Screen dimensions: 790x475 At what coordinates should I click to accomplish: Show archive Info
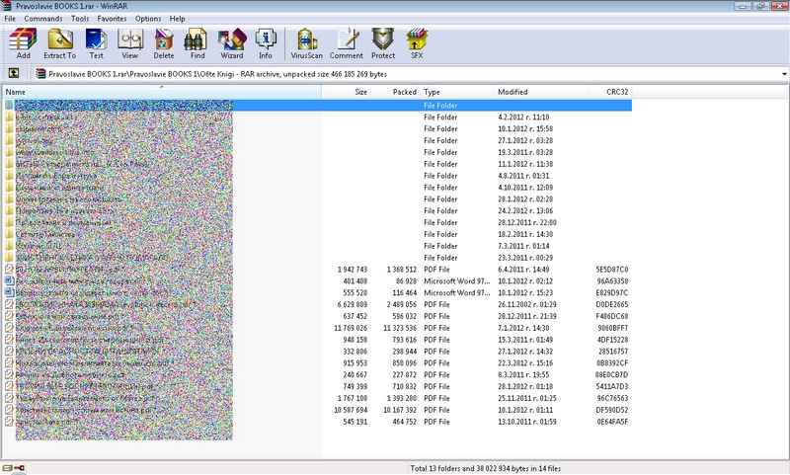point(266,43)
